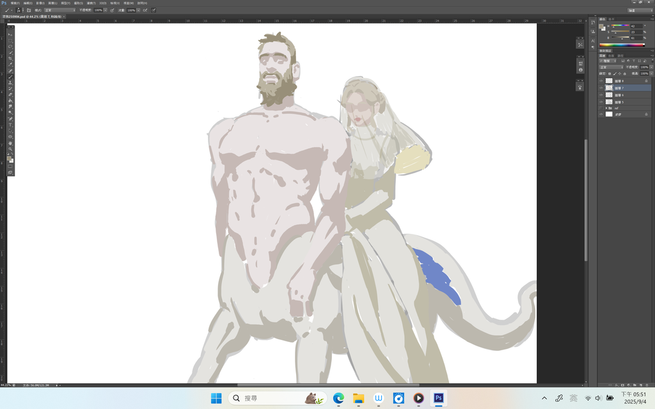The height and width of the screenshot is (409, 655).
Task: Open File Explorer from the taskbar
Action: 358,398
